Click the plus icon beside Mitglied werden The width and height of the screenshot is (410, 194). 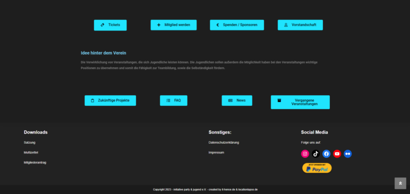coord(159,25)
